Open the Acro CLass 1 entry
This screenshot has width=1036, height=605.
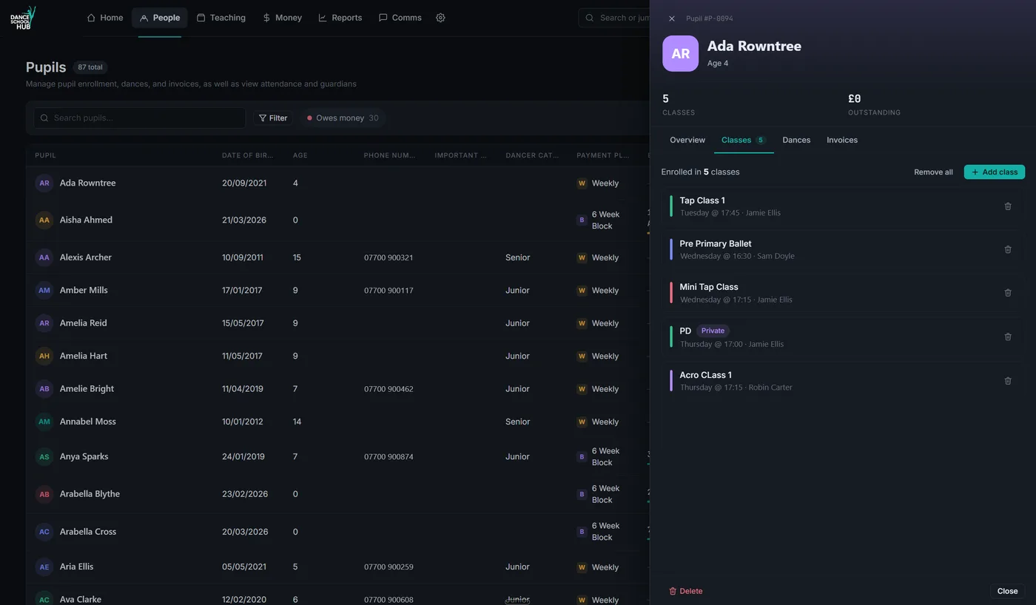(x=842, y=381)
